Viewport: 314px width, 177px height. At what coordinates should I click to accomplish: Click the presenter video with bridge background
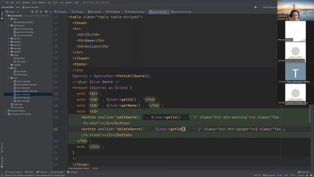[x=295, y=10]
